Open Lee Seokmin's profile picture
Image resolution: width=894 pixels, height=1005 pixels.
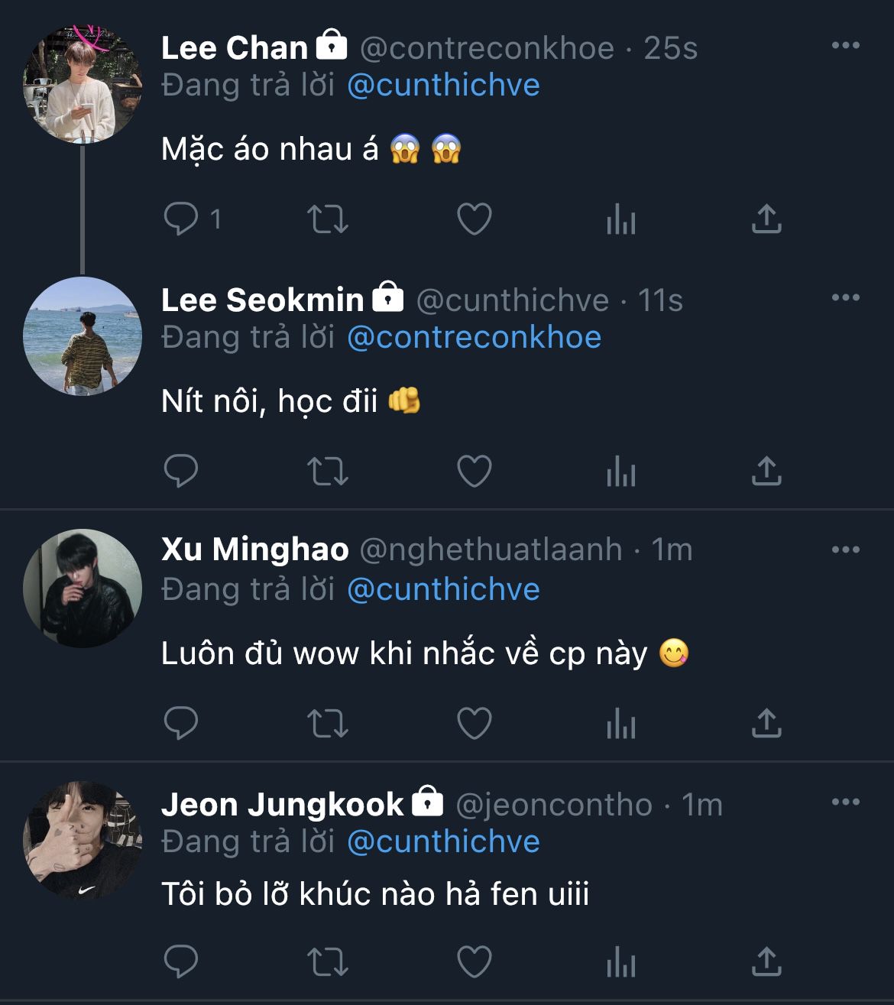click(83, 336)
